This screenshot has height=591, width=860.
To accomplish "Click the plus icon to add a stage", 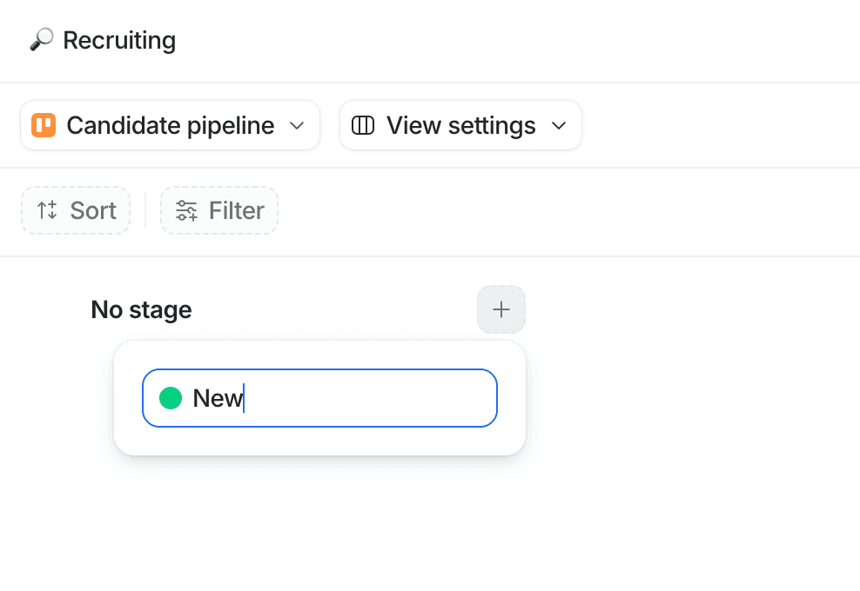I will [x=501, y=309].
